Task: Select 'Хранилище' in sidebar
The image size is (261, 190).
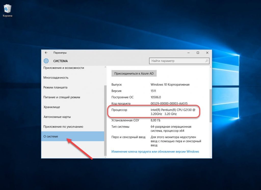Action: [52, 107]
